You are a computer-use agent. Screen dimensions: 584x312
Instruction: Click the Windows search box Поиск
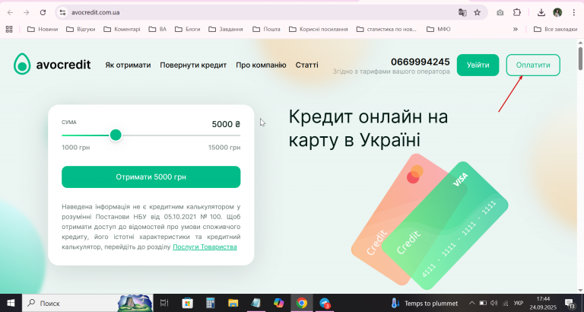[x=87, y=303]
